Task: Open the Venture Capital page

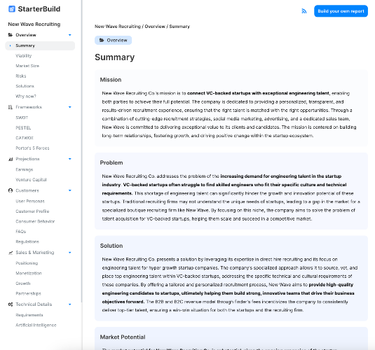Action: [x=31, y=180]
